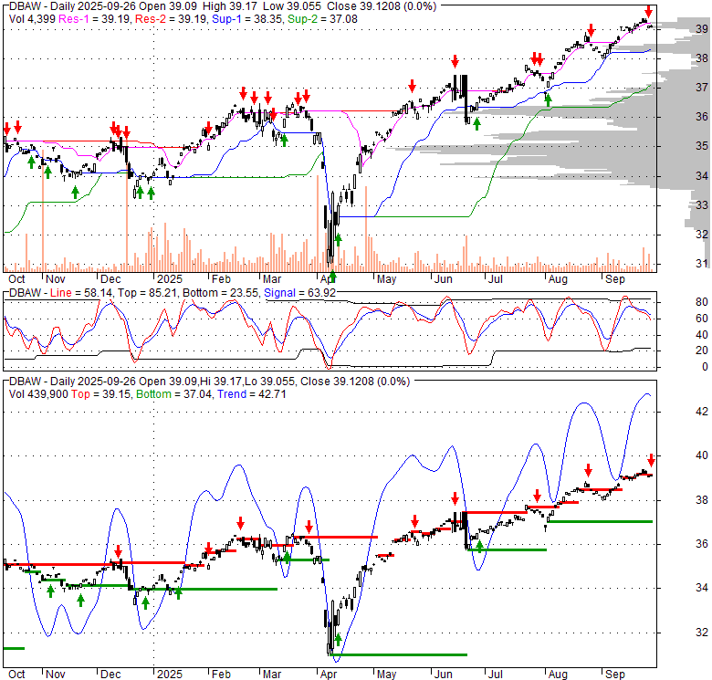
Task: Click the 32 price label on bottom chart axis
Action: point(702,633)
